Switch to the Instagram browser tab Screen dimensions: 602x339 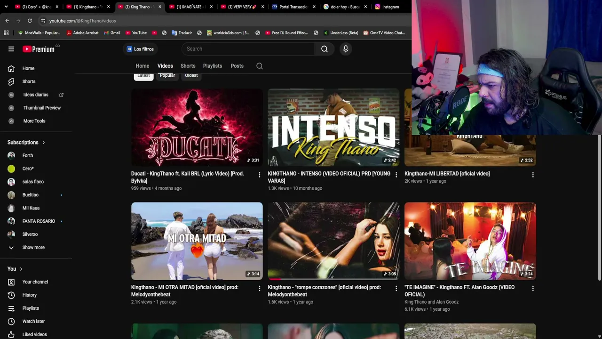(390, 7)
